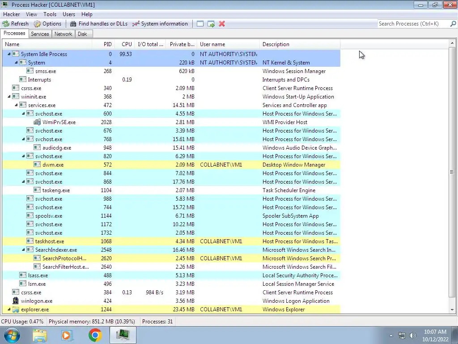The width and height of the screenshot is (458, 344).
Task: Collapse svchost.exe PID 820 node
Action: [23, 156]
